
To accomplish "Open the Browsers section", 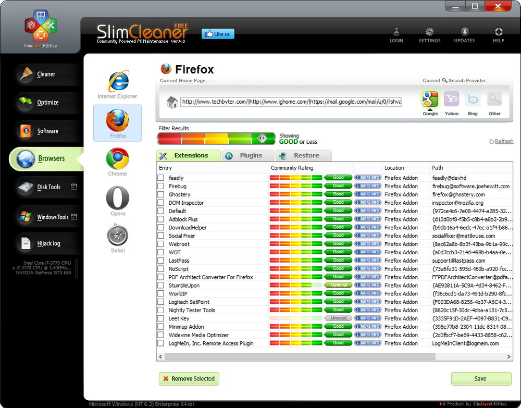I will tap(46, 158).
